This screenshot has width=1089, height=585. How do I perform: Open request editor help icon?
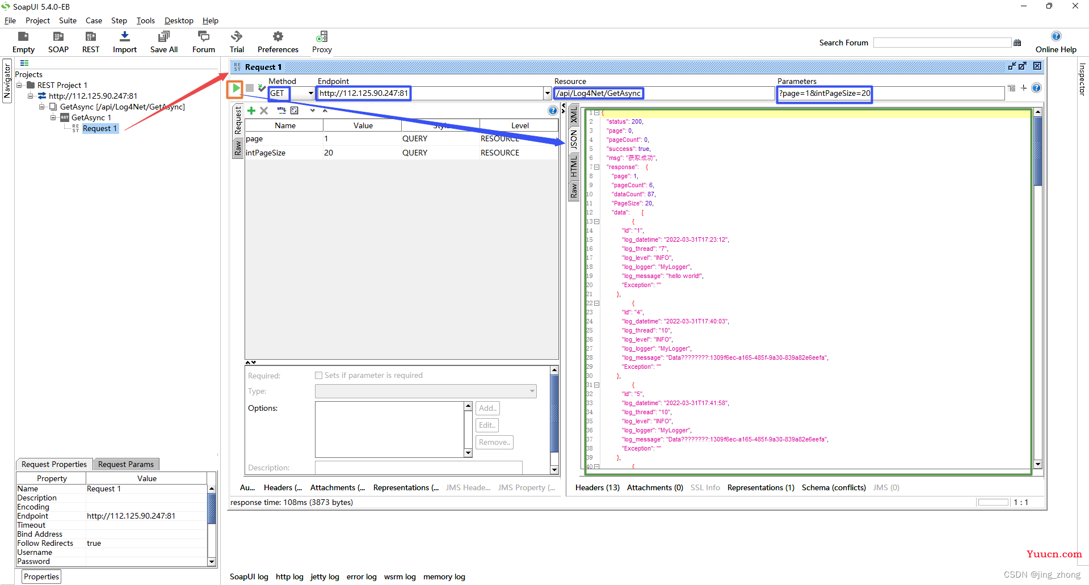point(1036,88)
